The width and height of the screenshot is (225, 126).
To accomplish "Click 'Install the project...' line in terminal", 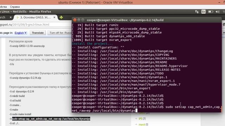I will [x=92, y=43].
